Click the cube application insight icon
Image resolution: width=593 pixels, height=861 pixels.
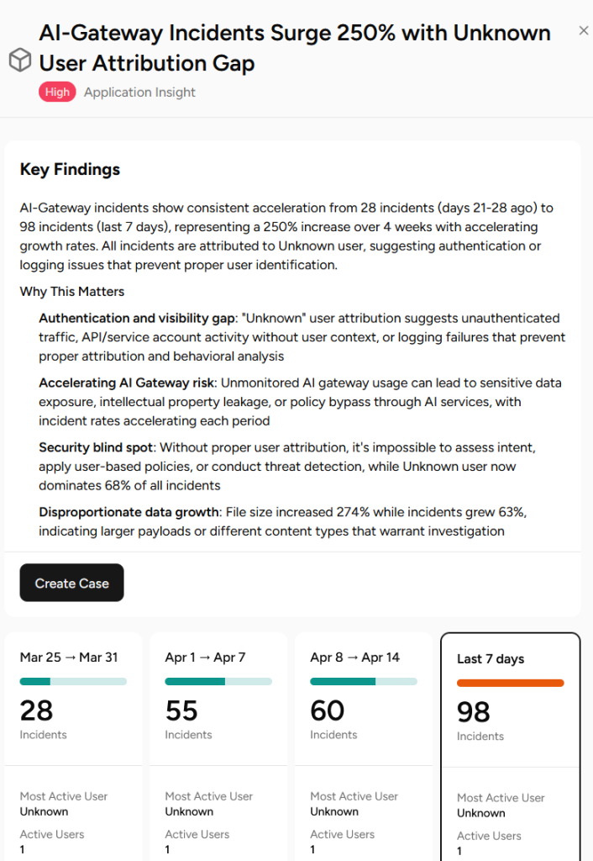click(x=20, y=60)
